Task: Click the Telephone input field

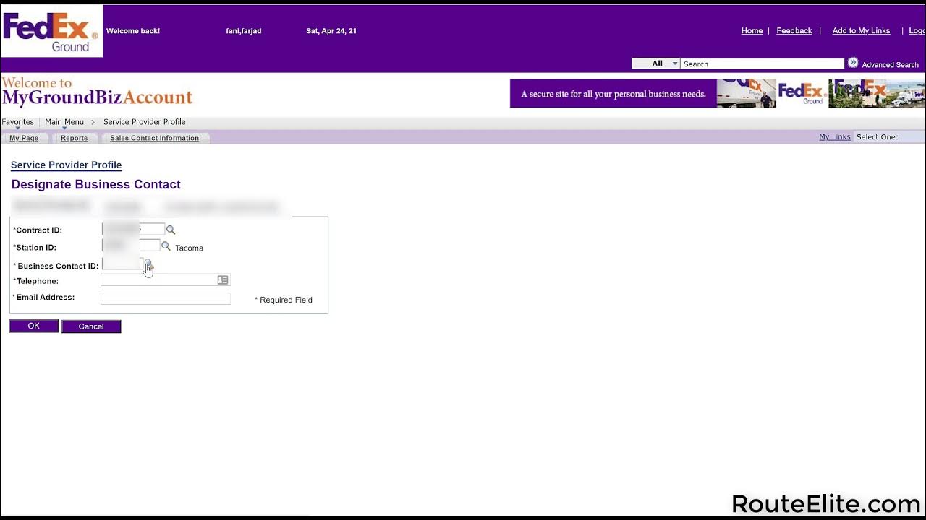Action: [166, 279]
